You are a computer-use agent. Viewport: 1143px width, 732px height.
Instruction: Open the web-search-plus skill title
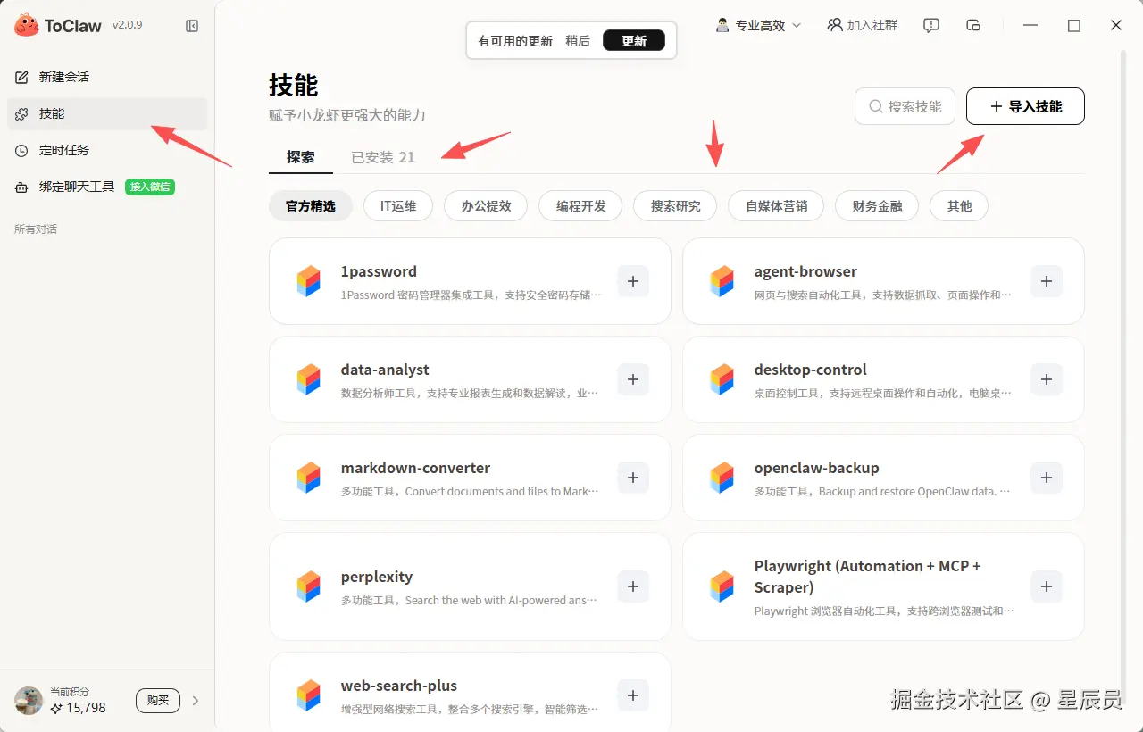click(x=398, y=686)
